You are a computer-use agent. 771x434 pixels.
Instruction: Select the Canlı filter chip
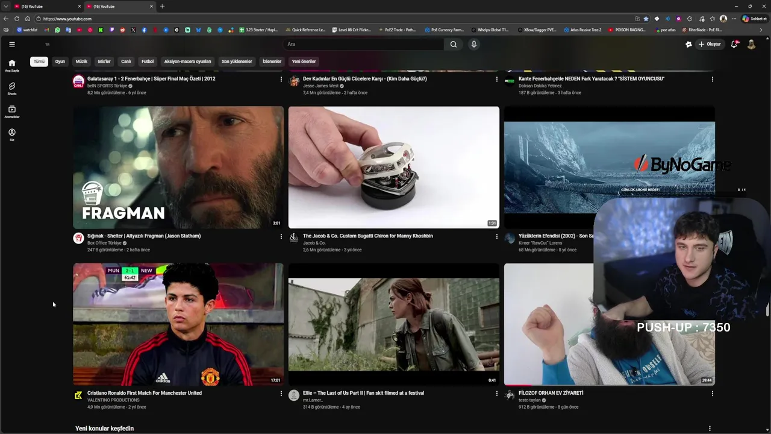coord(126,61)
